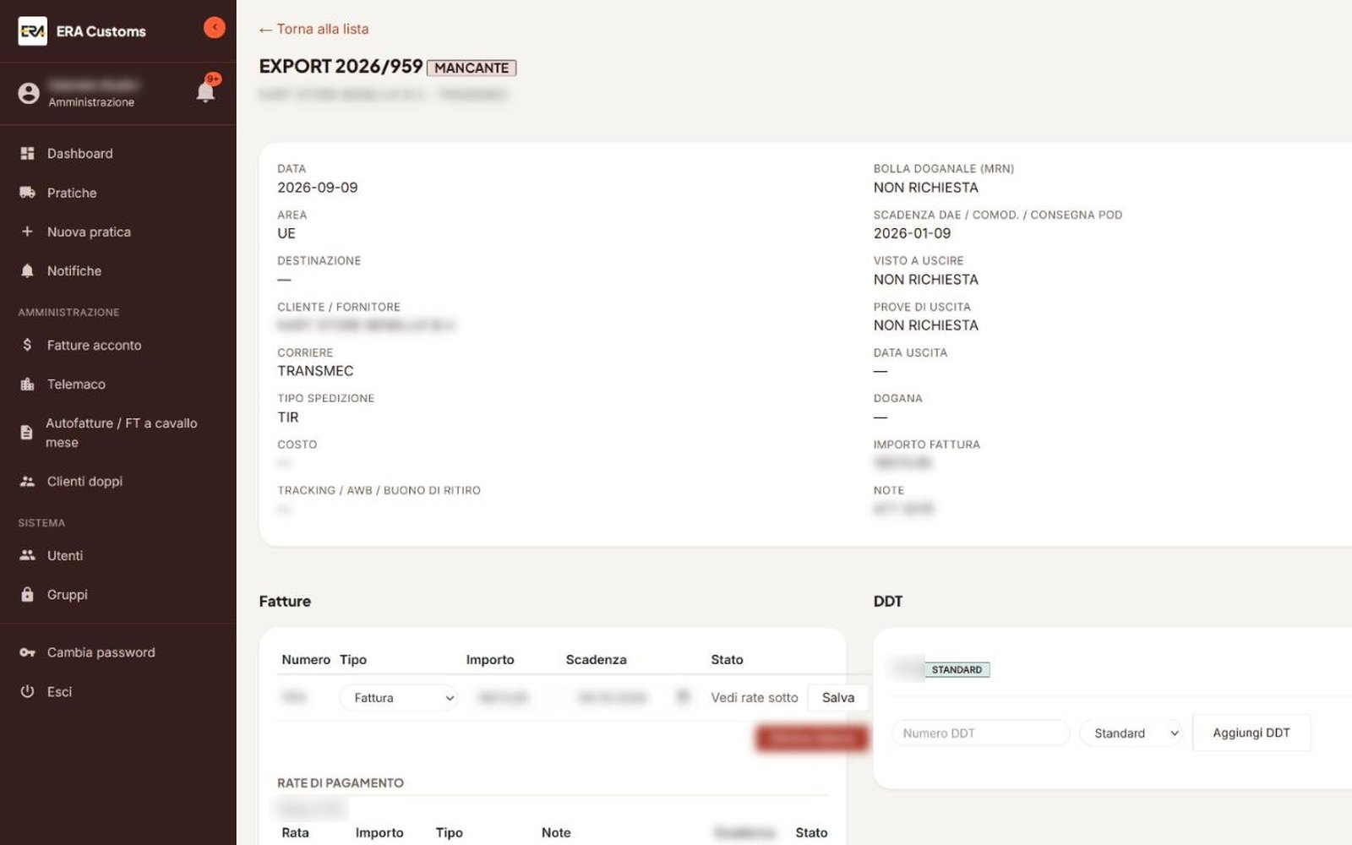
Task: Click the Telemaco building icon
Action: tap(27, 384)
